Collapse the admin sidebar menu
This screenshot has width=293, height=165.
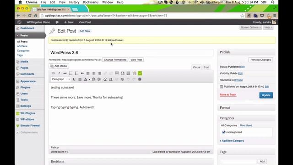(27, 132)
